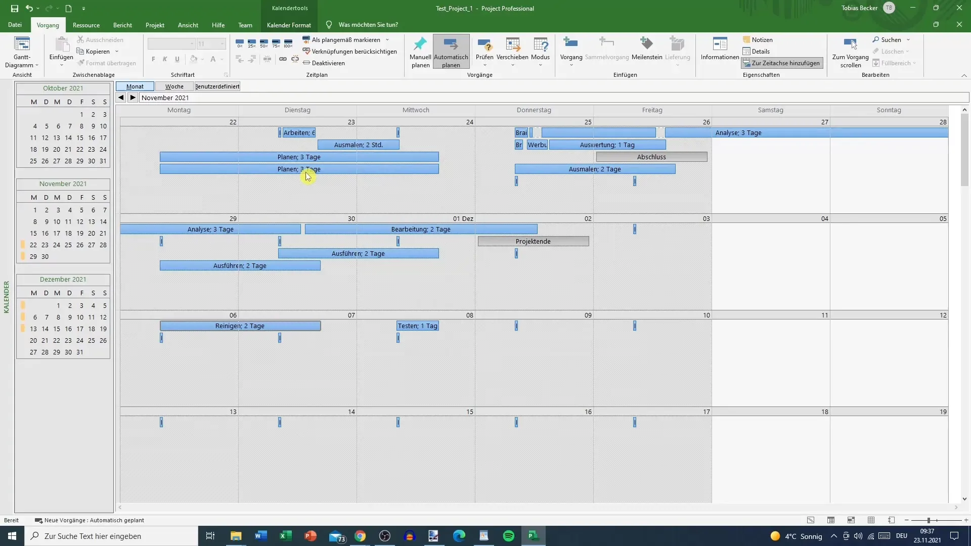The width and height of the screenshot is (971, 546).
Task: Show task Details pane
Action: point(756,52)
